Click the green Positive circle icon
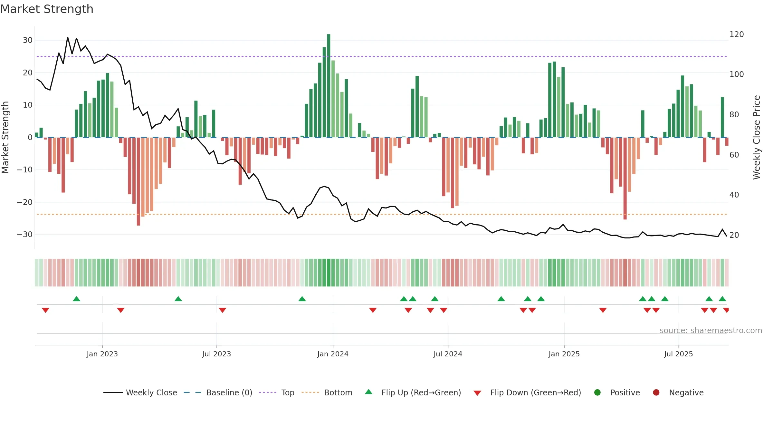 click(x=597, y=392)
